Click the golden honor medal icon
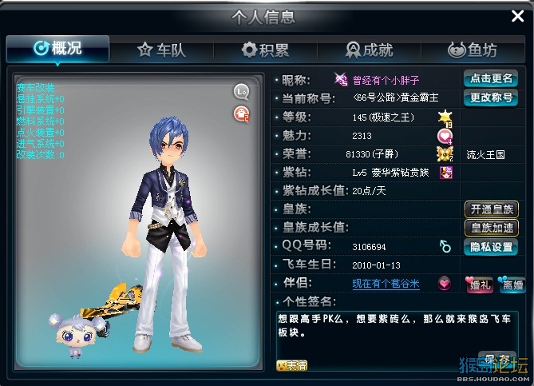The height and width of the screenshot is (386, 534). tap(445, 154)
